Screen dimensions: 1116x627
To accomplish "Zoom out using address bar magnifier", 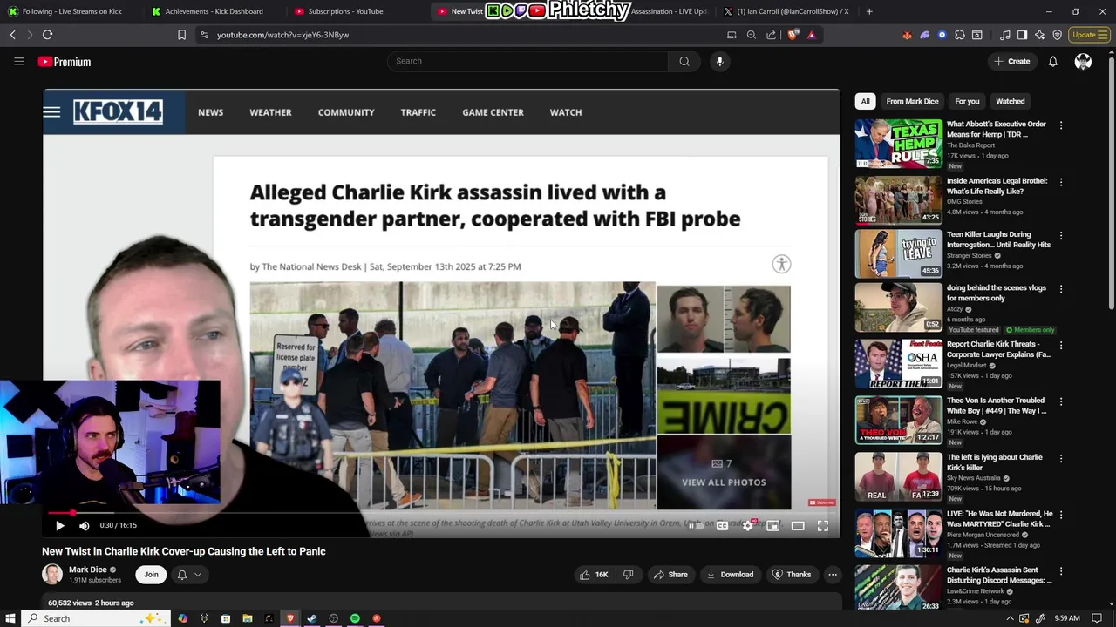I will coord(752,35).
